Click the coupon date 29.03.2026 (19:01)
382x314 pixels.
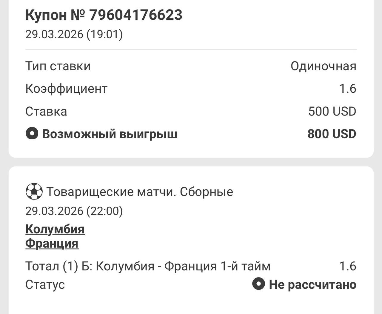(x=74, y=34)
